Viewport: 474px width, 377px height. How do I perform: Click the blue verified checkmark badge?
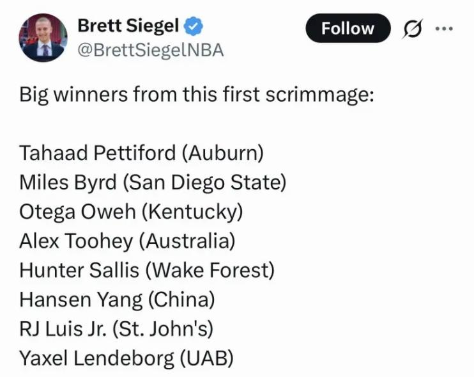[194, 26]
